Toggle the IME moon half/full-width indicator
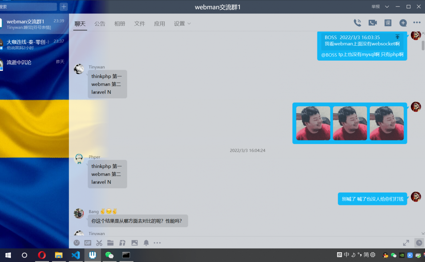Viewport: 425px width, 262px height. point(353,255)
